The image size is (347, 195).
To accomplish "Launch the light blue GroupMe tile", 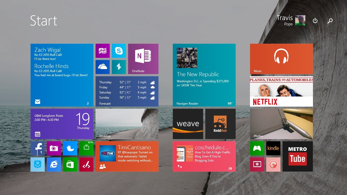I will 38,165.
